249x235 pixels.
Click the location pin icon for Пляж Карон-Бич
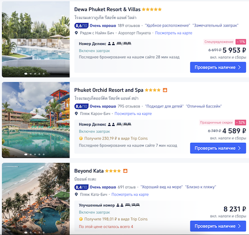tap(76, 114)
